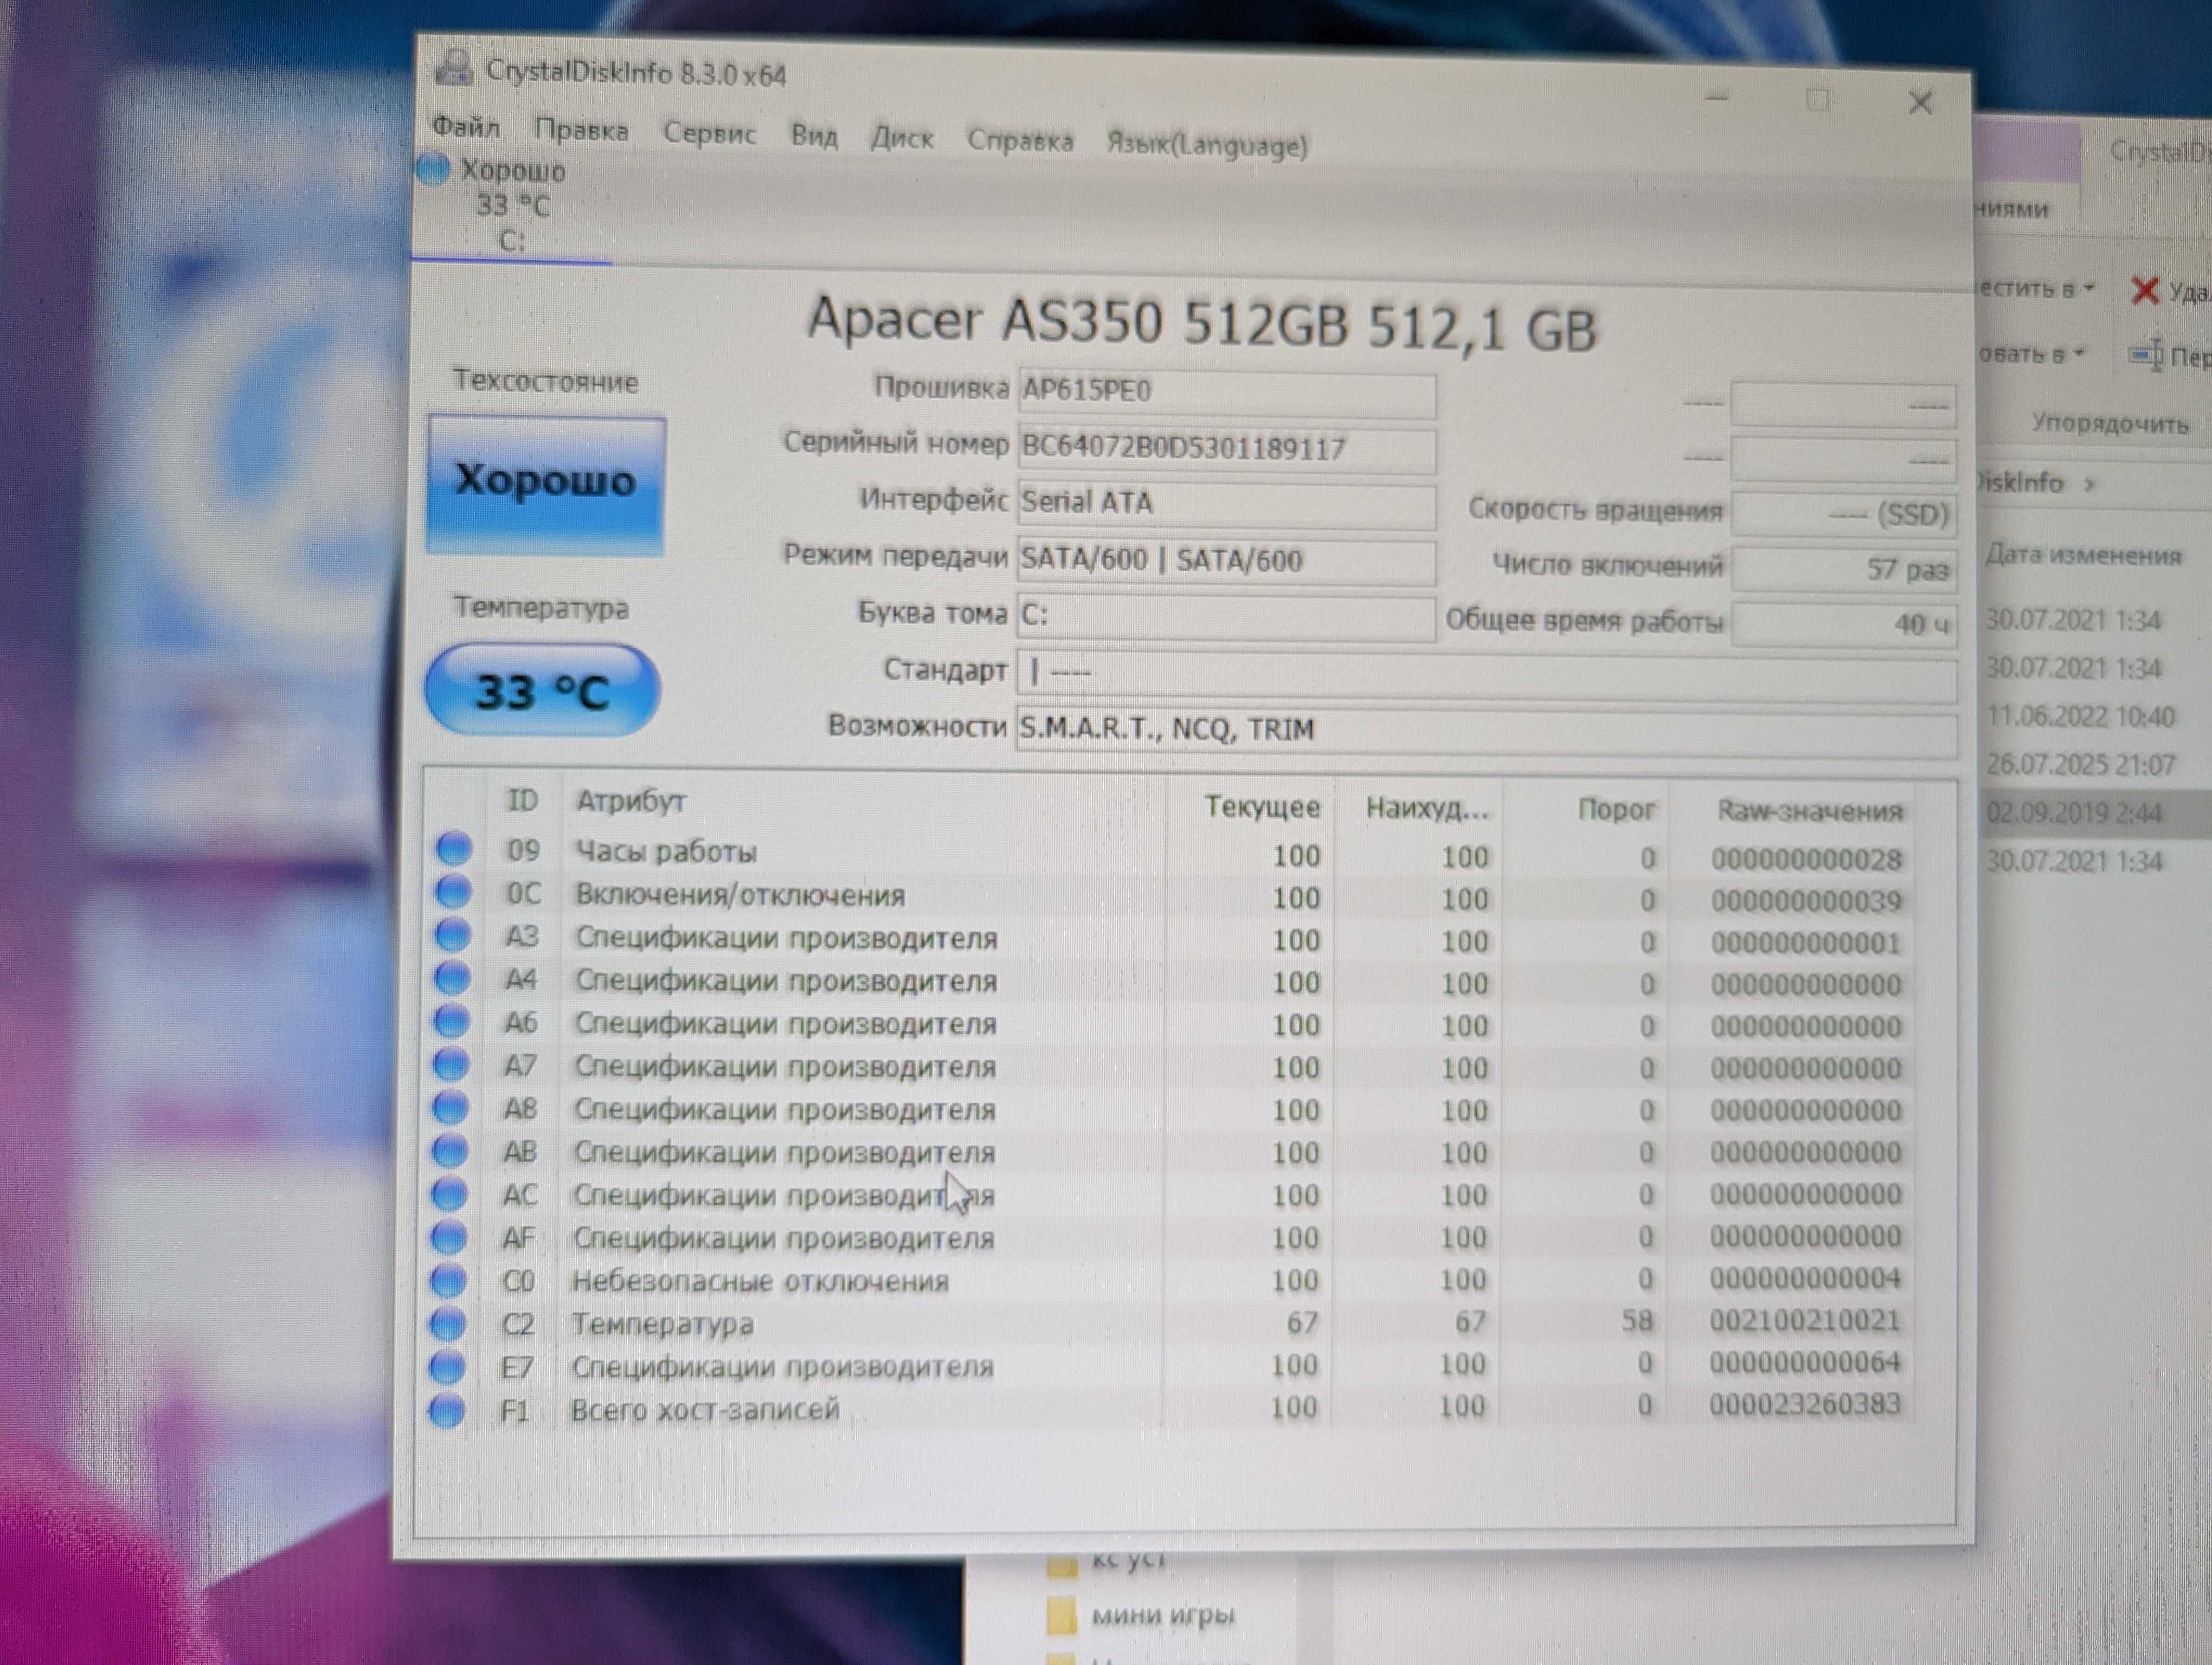This screenshot has width=2212, height=1665.
Task: Click Упорядочить in the Explorer window
Action: (x=2110, y=424)
